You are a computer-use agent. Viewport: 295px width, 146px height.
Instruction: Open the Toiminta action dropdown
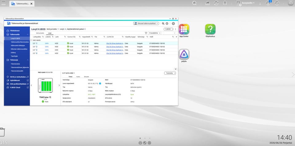[170, 73]
